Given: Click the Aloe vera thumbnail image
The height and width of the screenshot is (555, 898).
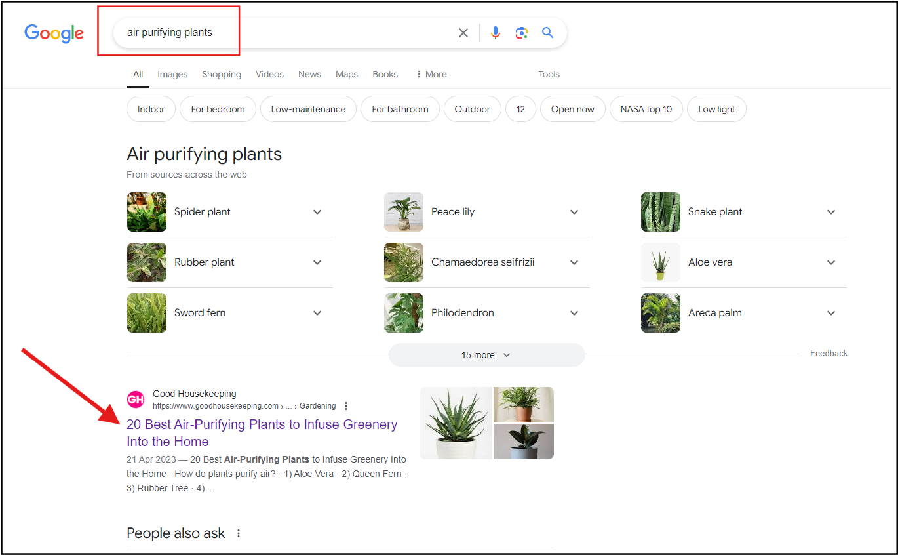Looking at the screenshot, I should click(661, 262).
